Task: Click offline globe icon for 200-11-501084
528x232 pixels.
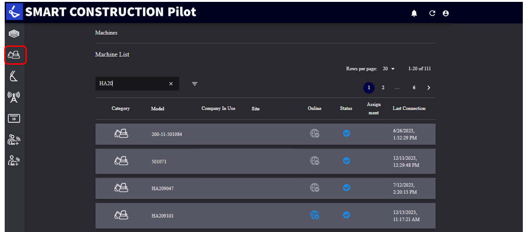Action: [315, 134]
